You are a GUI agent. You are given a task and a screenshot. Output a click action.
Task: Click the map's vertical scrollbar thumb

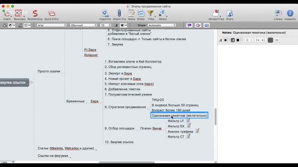tap(216, 116)
